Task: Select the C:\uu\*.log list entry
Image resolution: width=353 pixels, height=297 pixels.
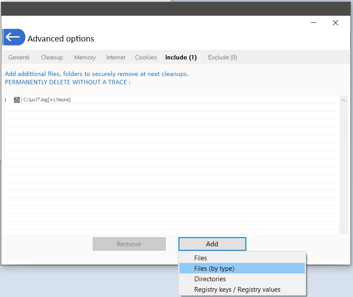Action: click(x=47, y=100)
